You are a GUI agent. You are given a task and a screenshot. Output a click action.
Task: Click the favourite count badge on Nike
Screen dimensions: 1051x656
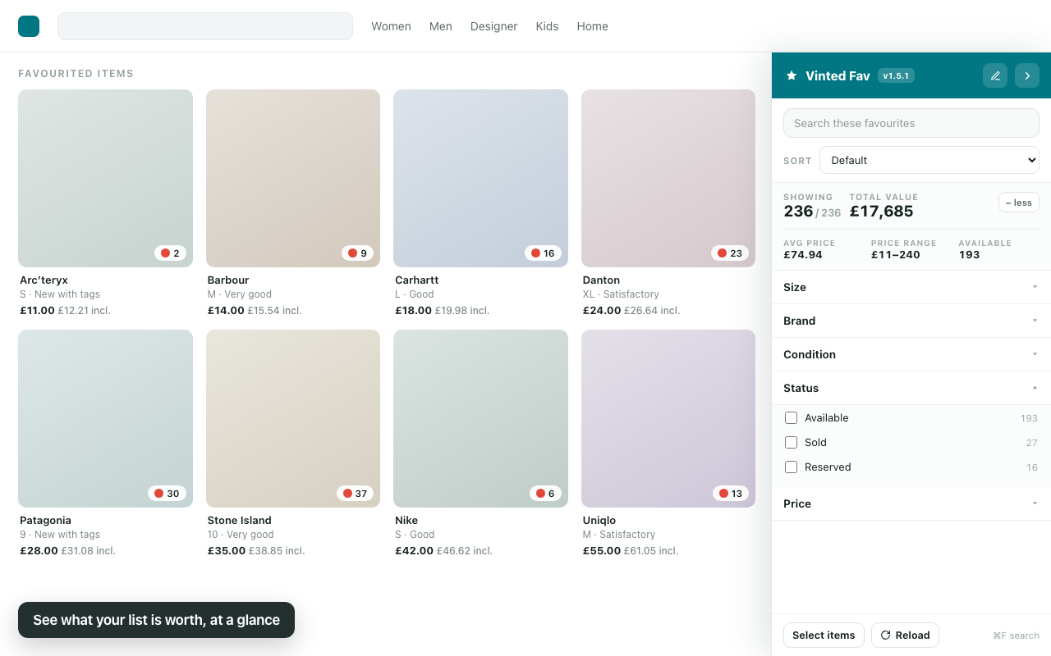click(545, 494)
